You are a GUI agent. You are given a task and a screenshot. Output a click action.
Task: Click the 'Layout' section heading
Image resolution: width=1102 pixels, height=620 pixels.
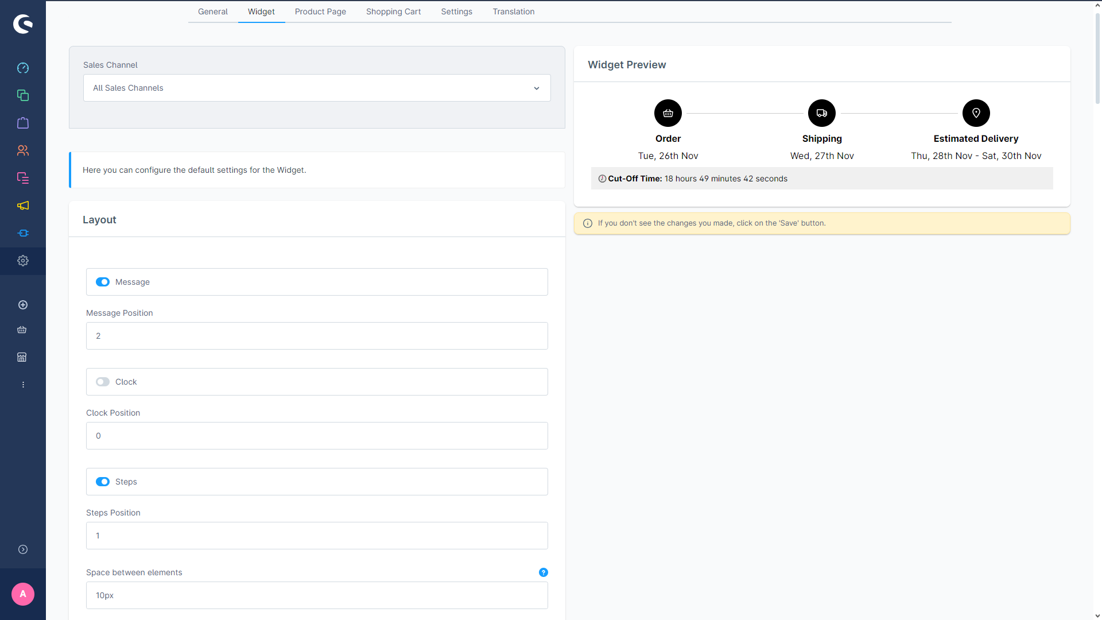99,220
